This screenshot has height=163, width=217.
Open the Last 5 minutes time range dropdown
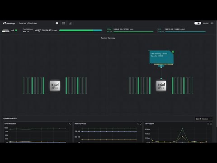point(204,119)
